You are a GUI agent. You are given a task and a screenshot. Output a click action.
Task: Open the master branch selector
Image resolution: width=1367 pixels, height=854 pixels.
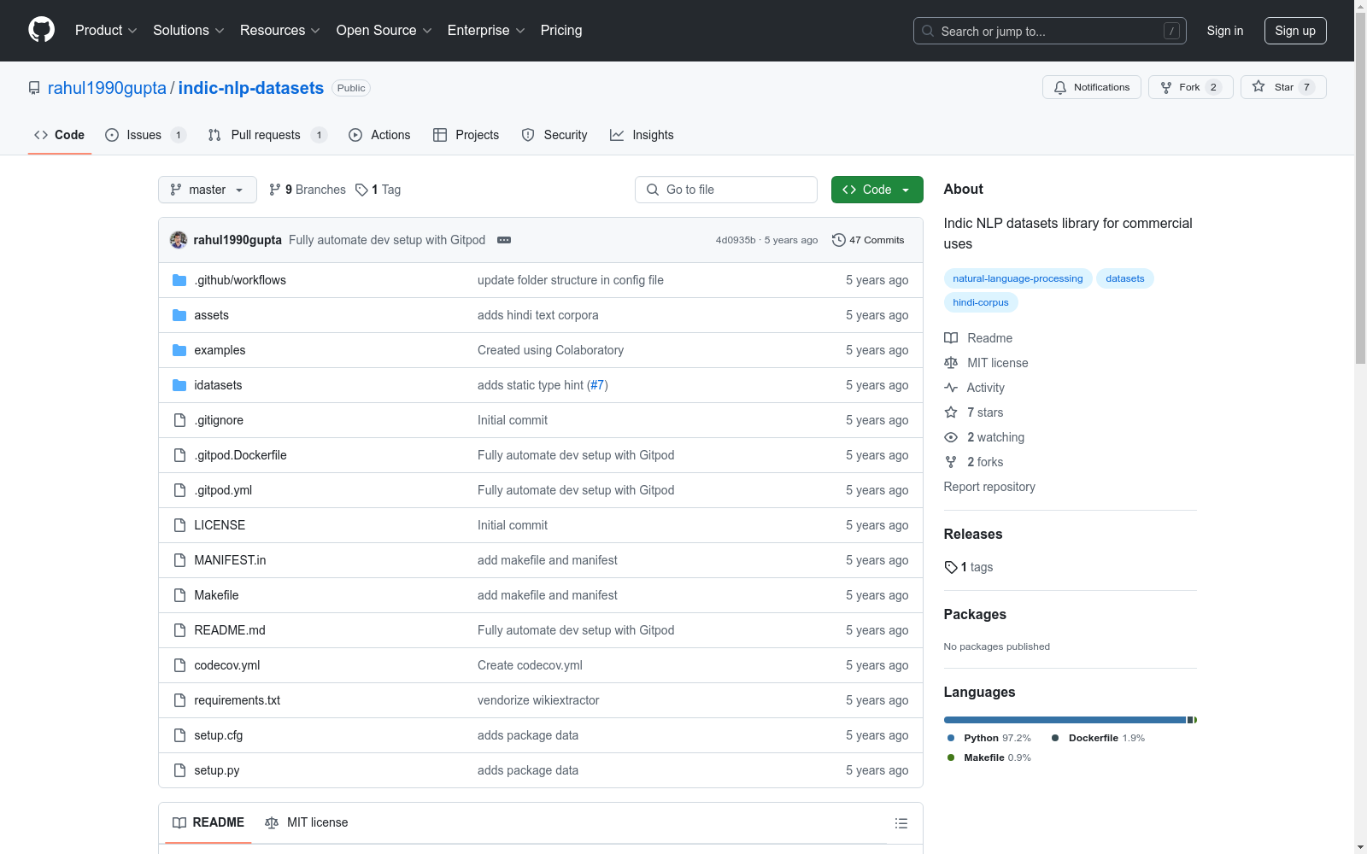(x=208, y=190)
